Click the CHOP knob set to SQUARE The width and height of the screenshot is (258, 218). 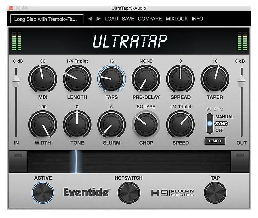[146, 124]
